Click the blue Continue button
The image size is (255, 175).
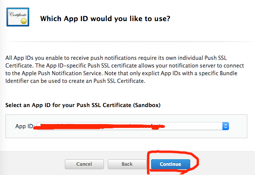point(170,164)
